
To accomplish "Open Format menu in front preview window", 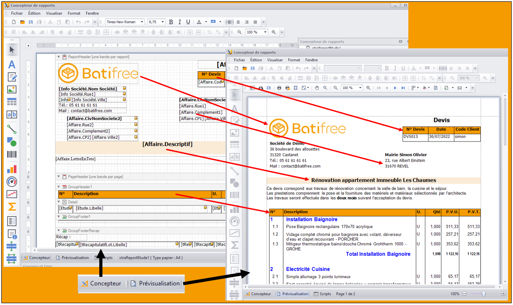I will (x=294, y=60).
